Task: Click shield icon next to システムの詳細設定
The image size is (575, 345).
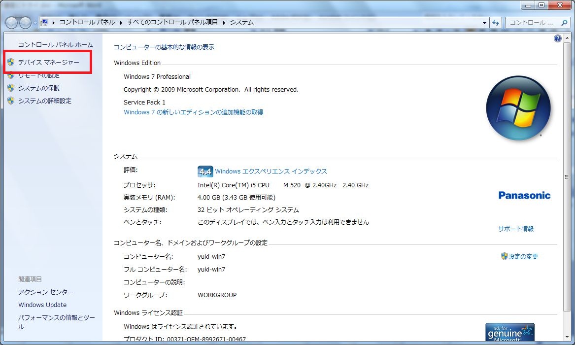Action: point(11,101)
